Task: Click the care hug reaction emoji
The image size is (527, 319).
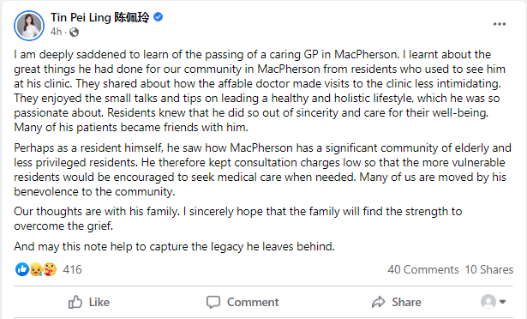Action: pyautogui.click(x=50, y=269)
